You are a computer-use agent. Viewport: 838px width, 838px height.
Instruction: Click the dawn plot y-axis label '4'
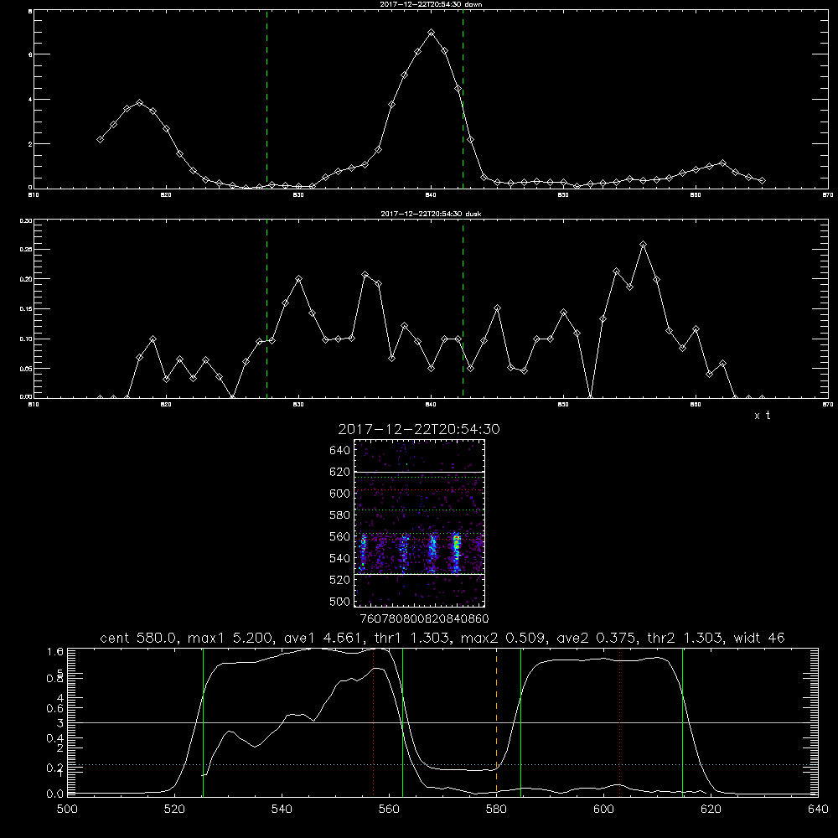[x=30, y=100]
